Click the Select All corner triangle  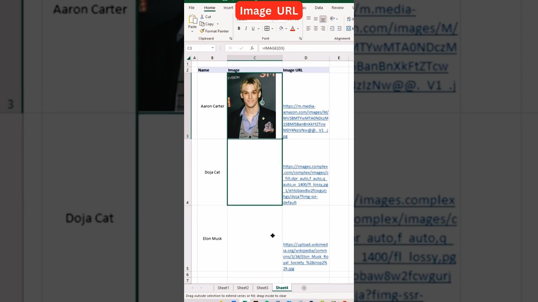(x=189, y=58)
